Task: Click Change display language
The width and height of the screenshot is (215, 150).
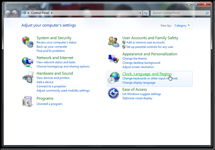Action: (x=139, y=82)
